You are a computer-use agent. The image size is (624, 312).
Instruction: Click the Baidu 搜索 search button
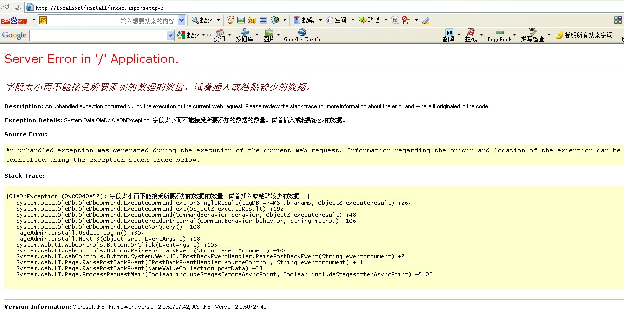pos(202,20)
